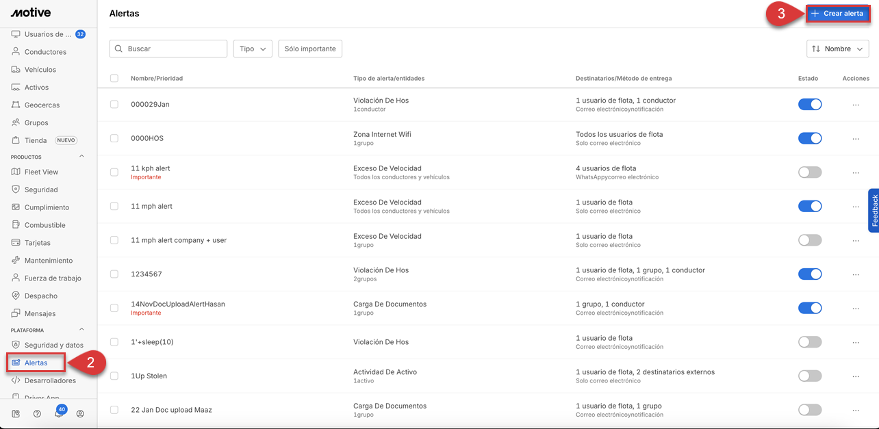The image size is (879, 429).
Task: Go to Conductores in the sidebar
Action: click(45, 52)
